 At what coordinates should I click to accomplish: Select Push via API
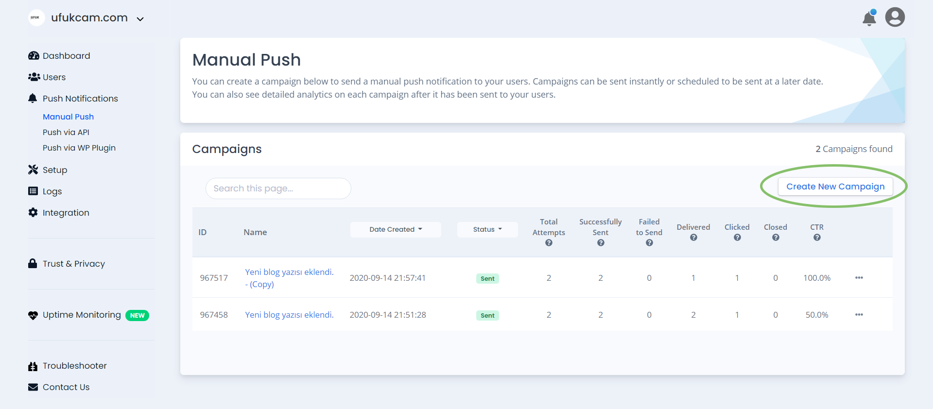click(66, 132)
